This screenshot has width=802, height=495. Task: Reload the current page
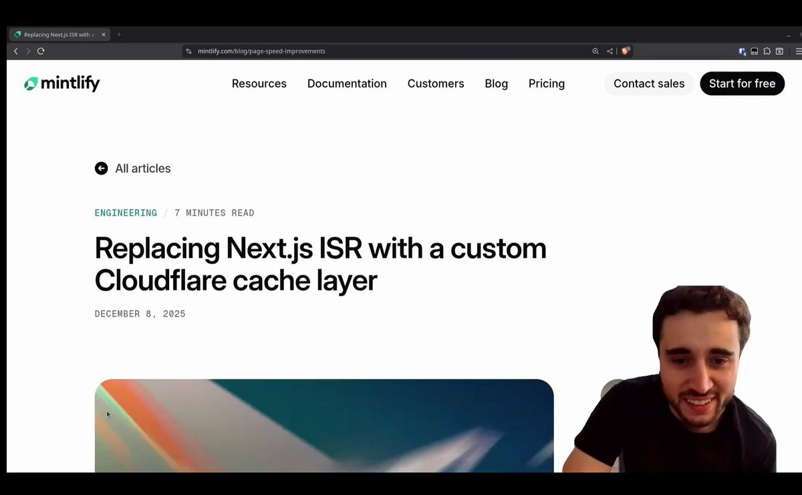point(41,51)
